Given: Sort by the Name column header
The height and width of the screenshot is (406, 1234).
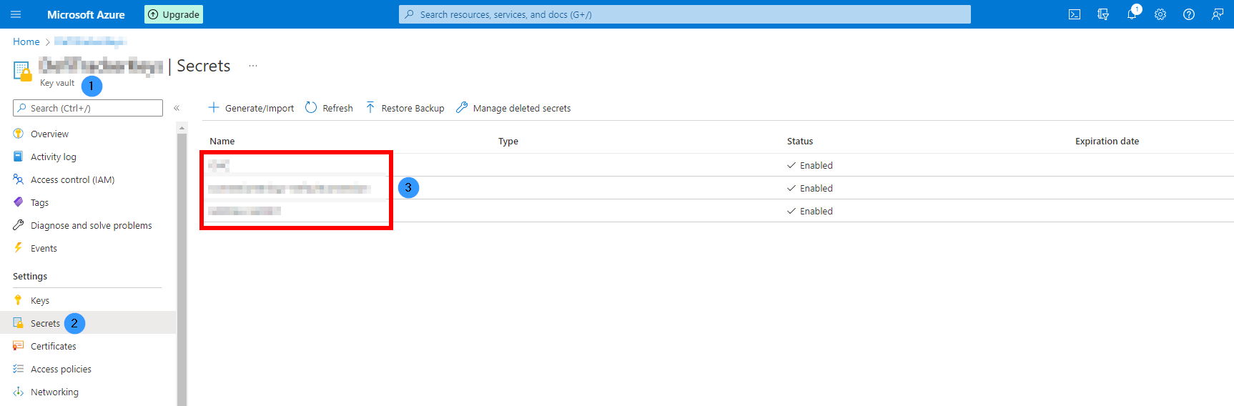Looking at the screenshot, I should pyautogui.click(x=222, y=141).
